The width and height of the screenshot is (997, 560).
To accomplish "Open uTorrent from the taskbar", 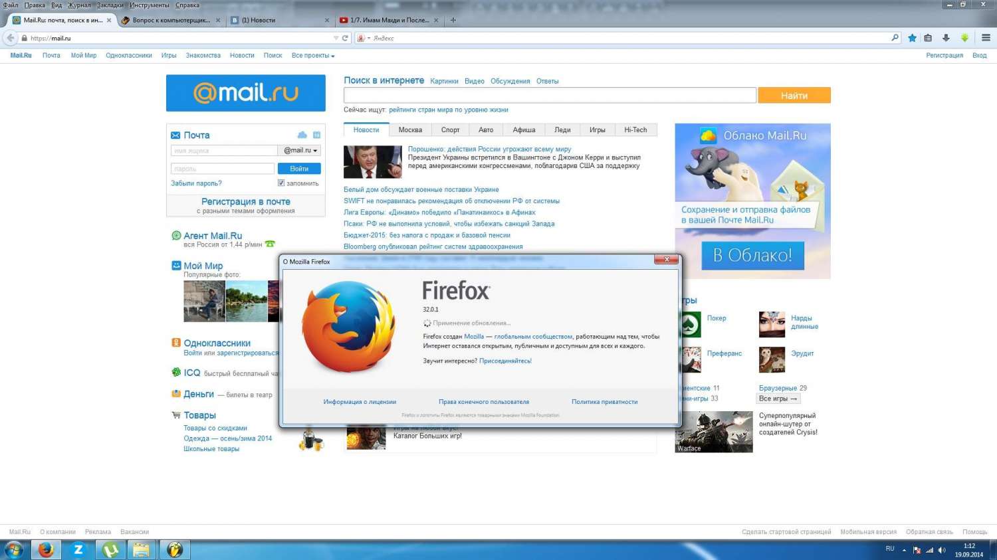I will 110,549.
